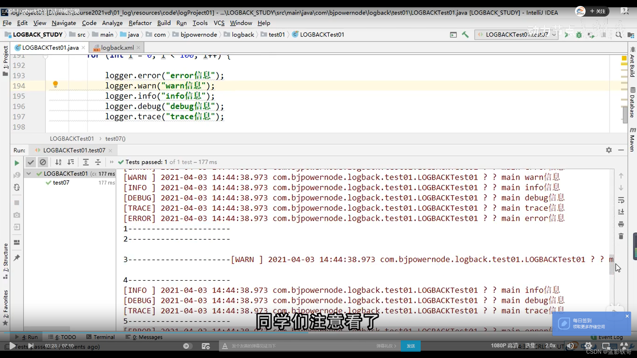Open the File menu
637x358 pixels.
(x=7, y=23)
